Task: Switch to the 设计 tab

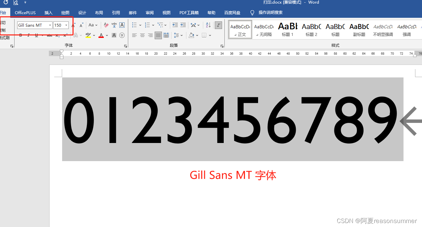Action: 82,13
